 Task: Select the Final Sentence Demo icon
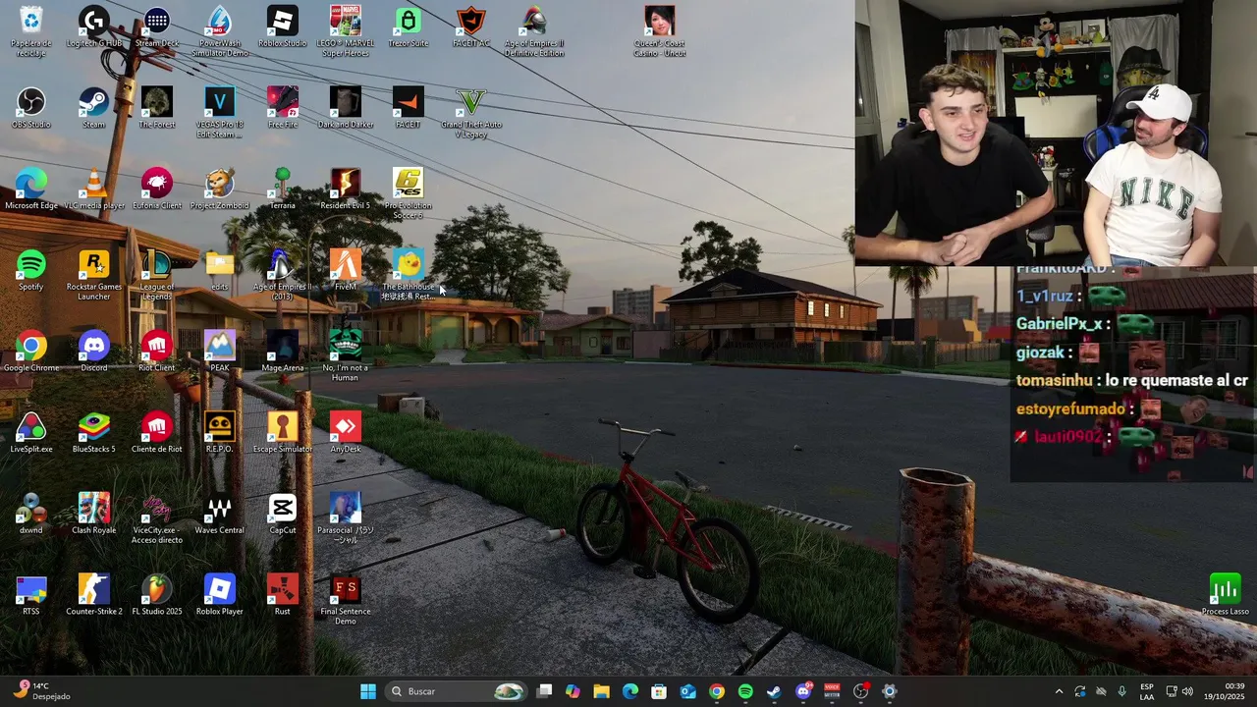point(346,599)
